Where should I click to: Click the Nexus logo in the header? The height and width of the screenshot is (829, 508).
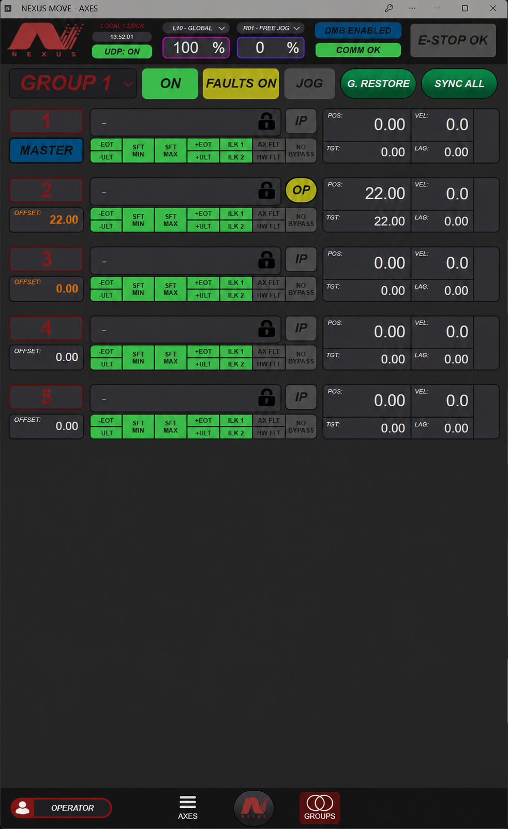[45, 40]
